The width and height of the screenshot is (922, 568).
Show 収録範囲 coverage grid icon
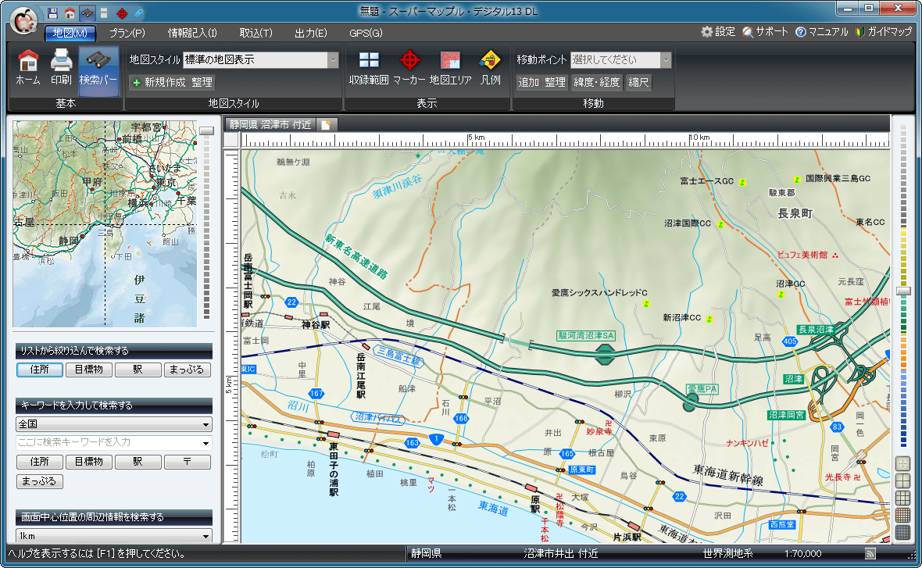[369, 68]
